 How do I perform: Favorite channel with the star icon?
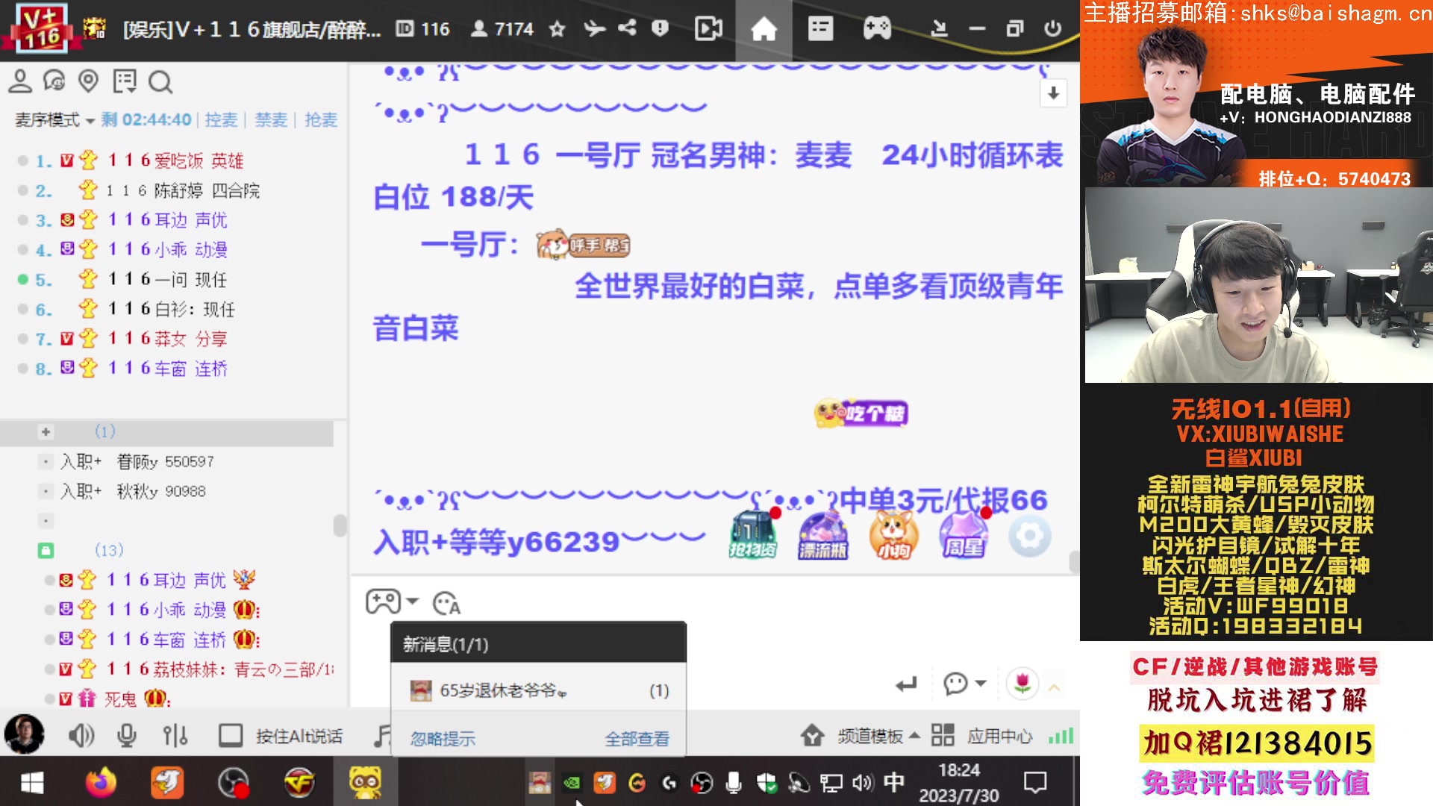coord(557,29)
